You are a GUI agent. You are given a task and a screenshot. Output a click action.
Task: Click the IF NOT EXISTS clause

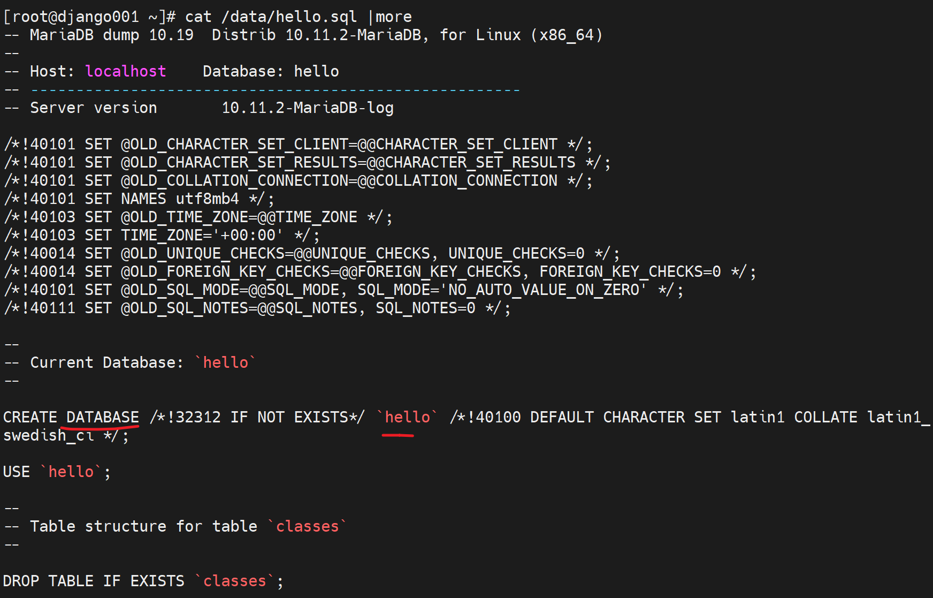pos(289,417)
